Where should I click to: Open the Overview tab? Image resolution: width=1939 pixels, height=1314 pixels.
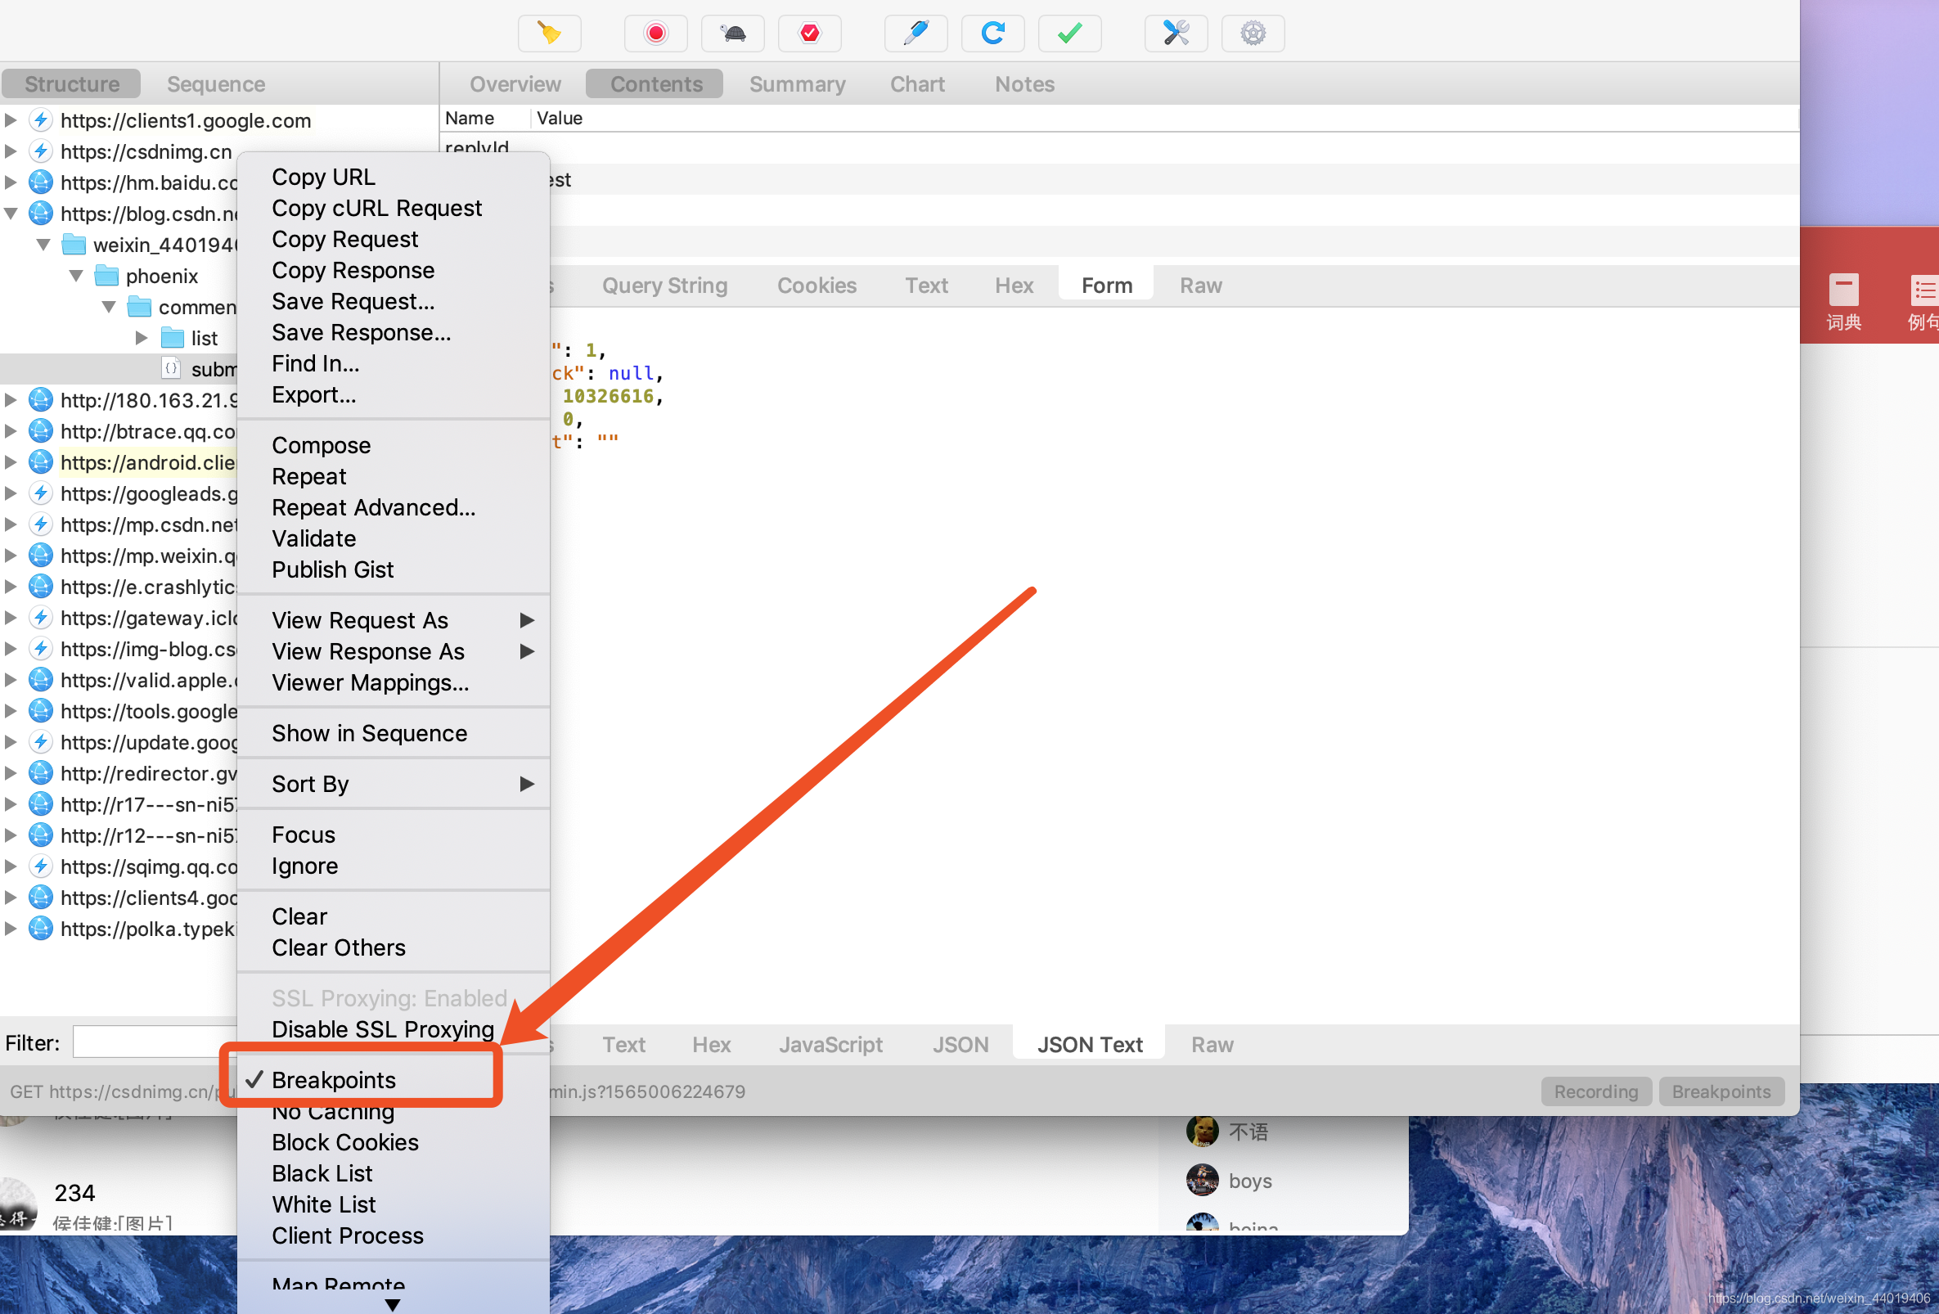(x=515, y=84)
